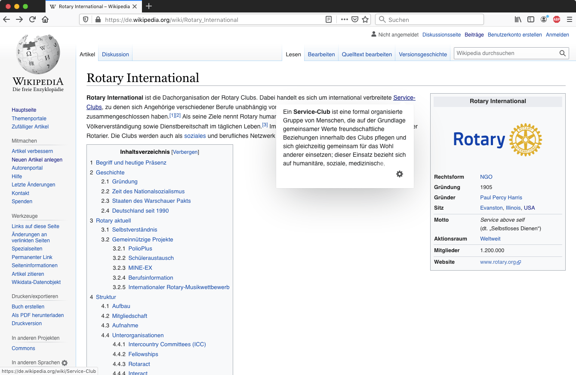Screen dimensions: 576x375
Task: Open the Firefox hamburger menu
Action: (569, 19)
